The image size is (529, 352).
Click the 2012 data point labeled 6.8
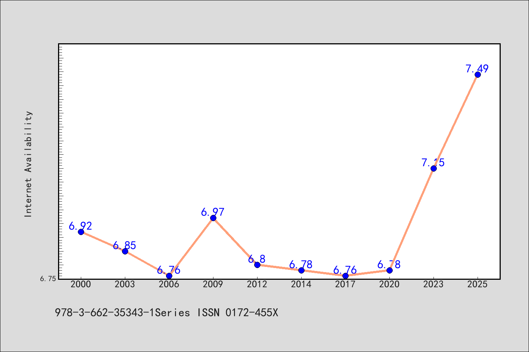click(257, 265)
